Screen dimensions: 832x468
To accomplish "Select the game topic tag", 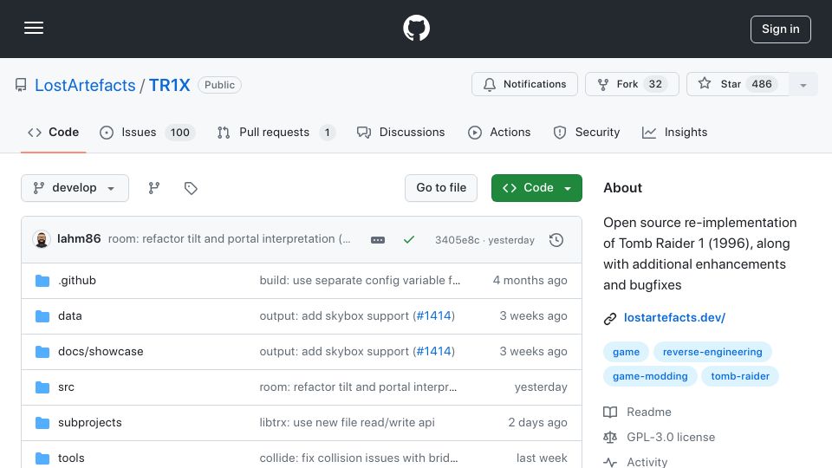I will 626,352.
